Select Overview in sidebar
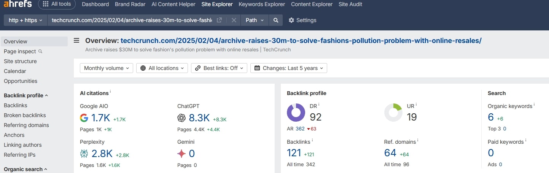The image size is (549, 173). coord(34,41)
